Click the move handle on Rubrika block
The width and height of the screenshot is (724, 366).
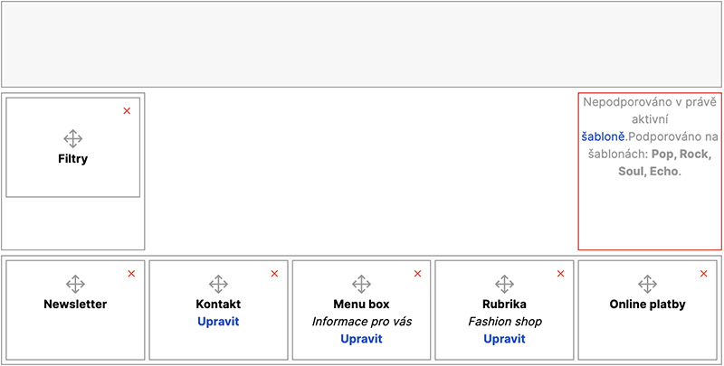click(504, 284)
